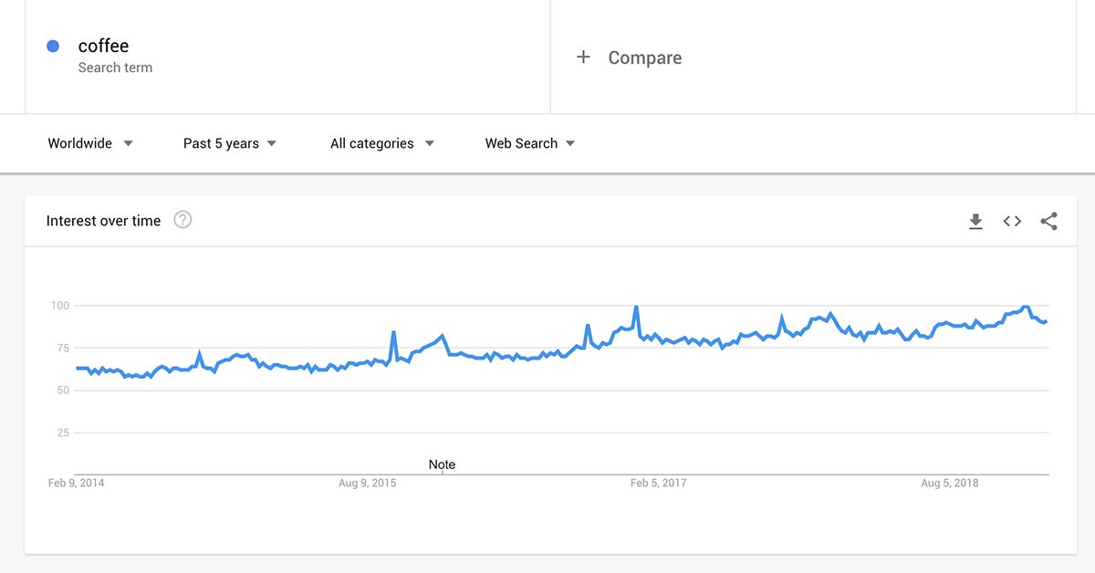Share the Interest over time chart
The width and height of the screenshot is (1095, 573).
click(x=1048, y=221)
